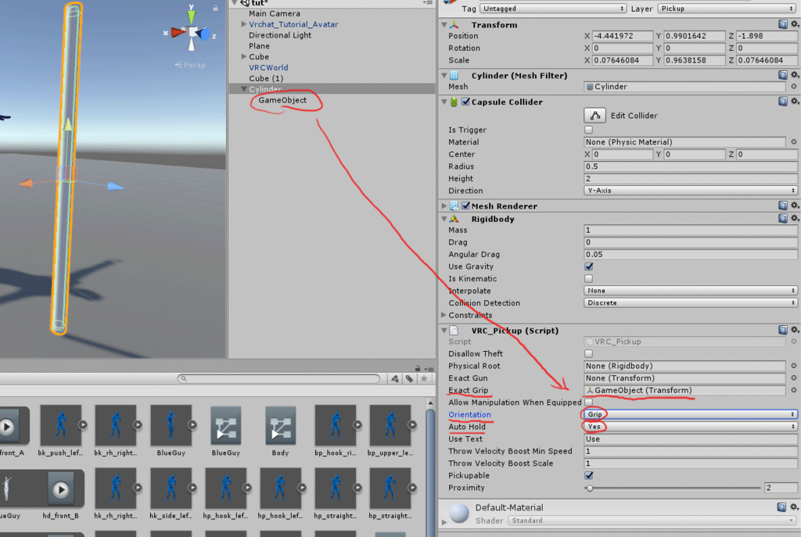This screenshot has width=801, height=537.
Task: Open the Cylinder Mesh Filter gear menu
Action: tap(795, 75)
